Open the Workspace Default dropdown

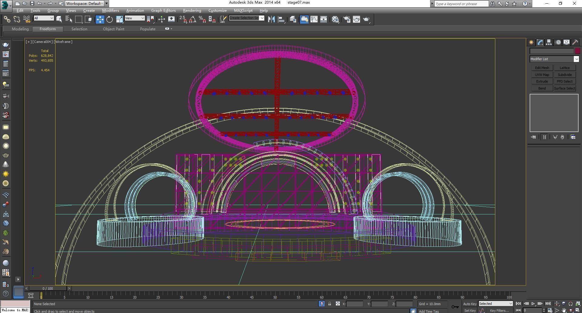tap(85, 3)
